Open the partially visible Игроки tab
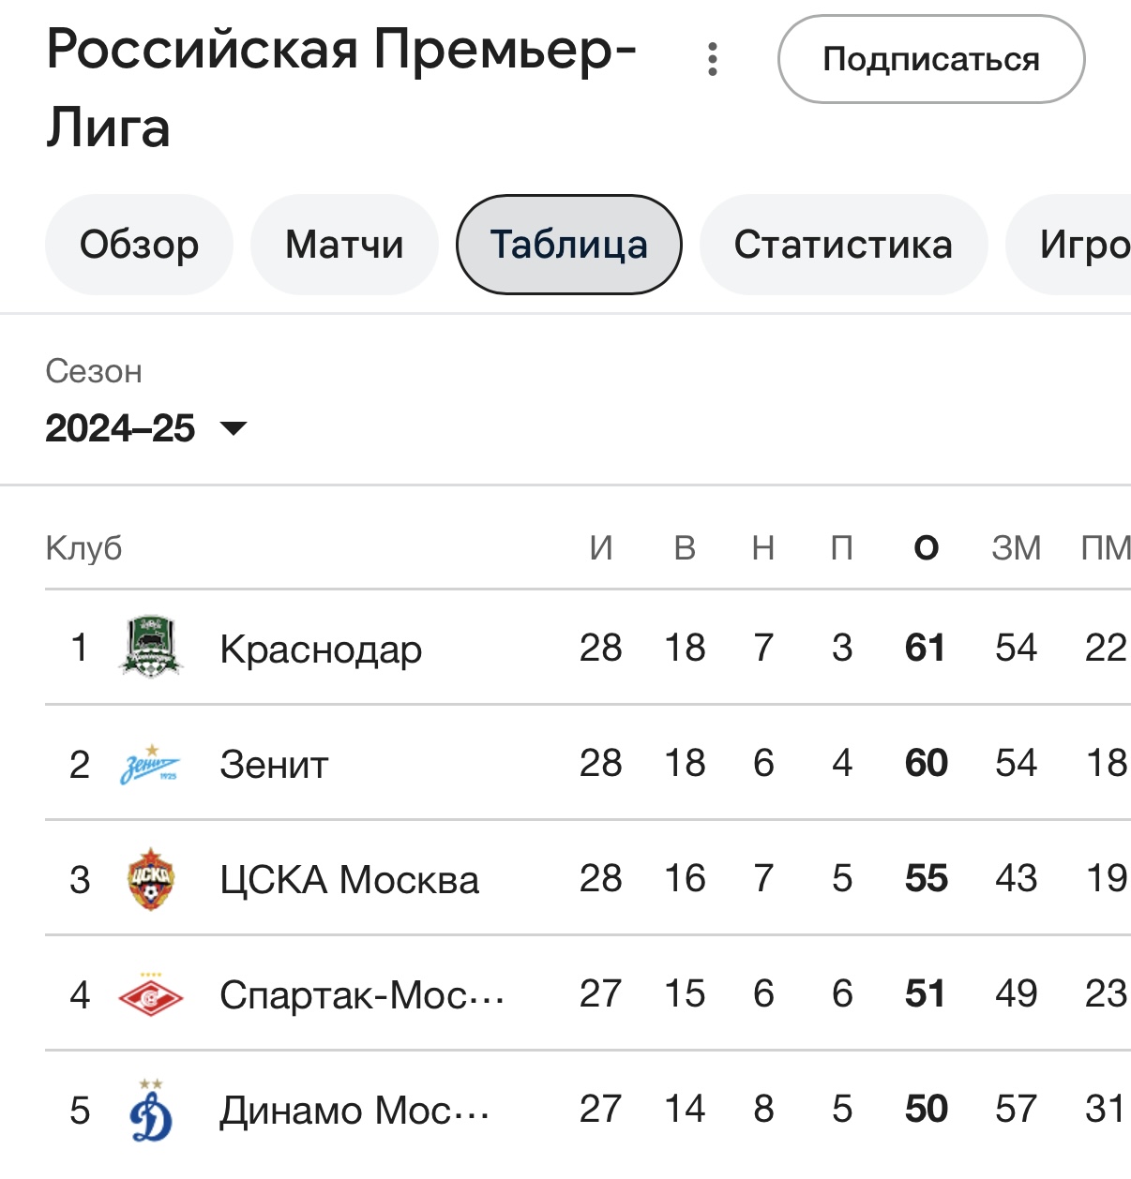The width and height of the screenshot is (1131, 1179). tap(1080, 245)
